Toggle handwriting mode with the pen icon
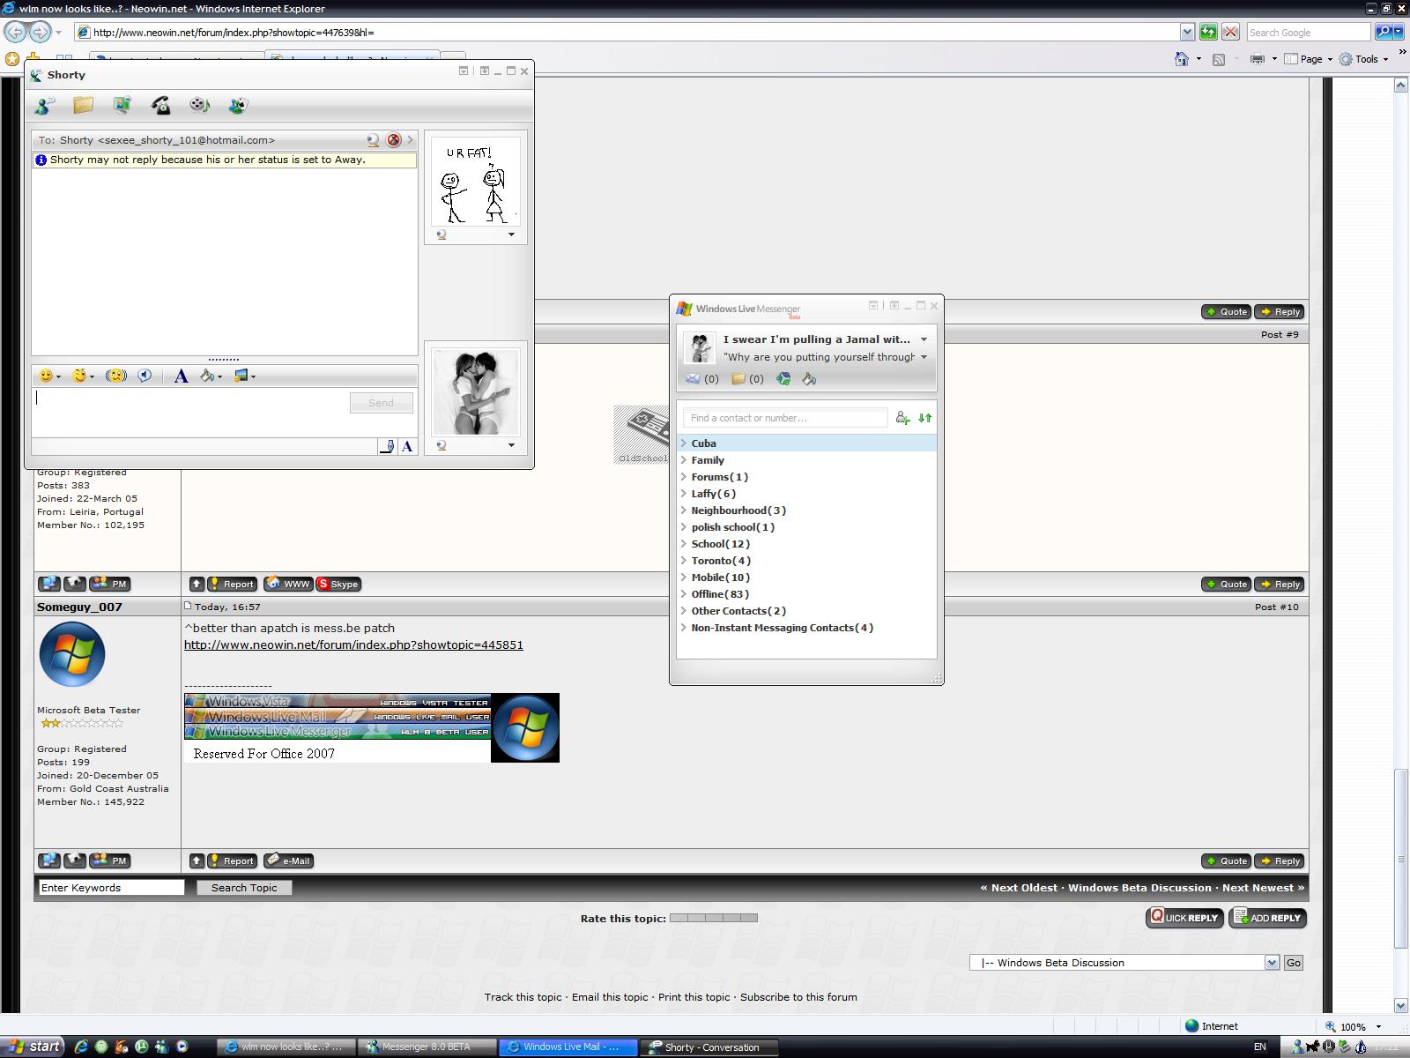Image resolution: width=1410 pixels, height=1058 pixels. [387, 447]
